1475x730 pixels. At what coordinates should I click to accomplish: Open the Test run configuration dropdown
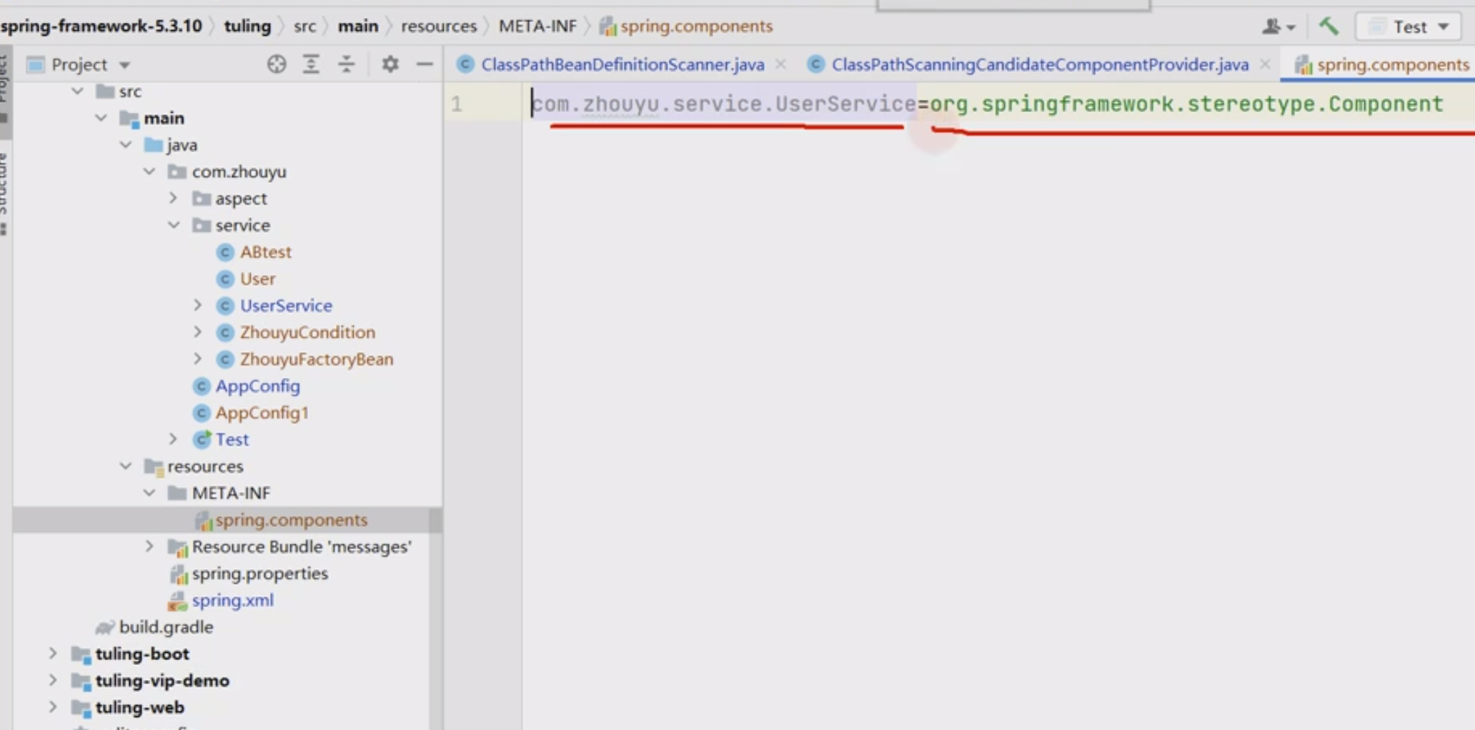tap(1408, 26)
